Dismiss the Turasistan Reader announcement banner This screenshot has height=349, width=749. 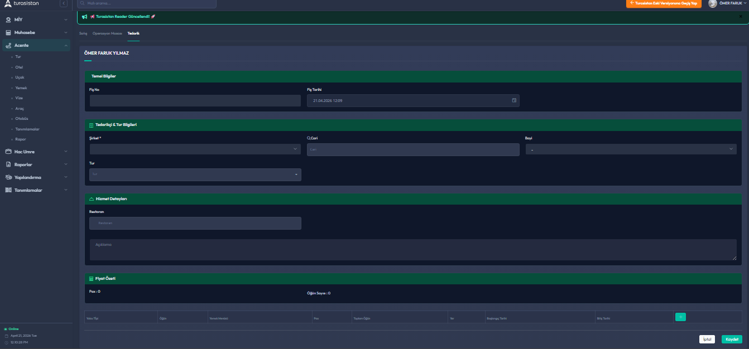741,17
